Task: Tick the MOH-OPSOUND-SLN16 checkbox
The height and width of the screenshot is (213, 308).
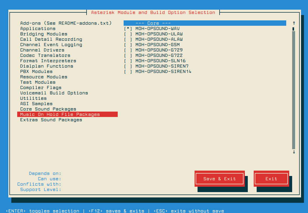Action: 128,61
